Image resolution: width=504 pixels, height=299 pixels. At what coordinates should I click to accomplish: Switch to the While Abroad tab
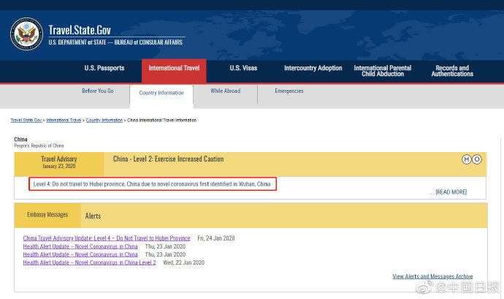click(225, 91)
